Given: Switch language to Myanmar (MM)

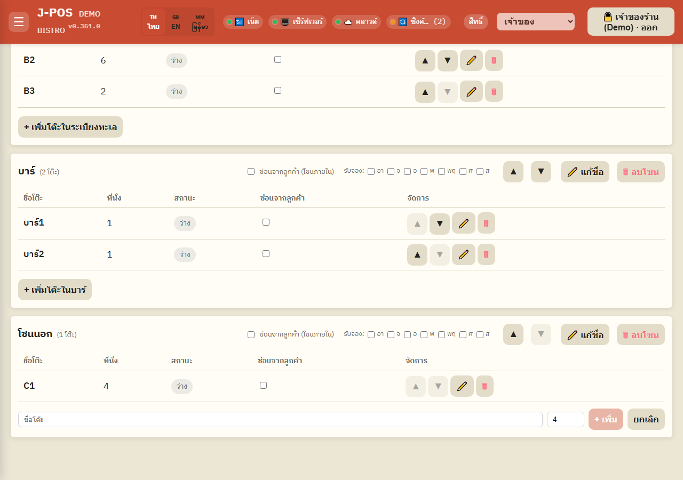Looking at the screenshot, I should click(200, 22).
